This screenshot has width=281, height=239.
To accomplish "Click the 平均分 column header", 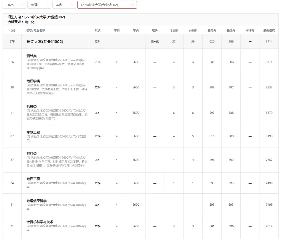I will coord(250,31).
